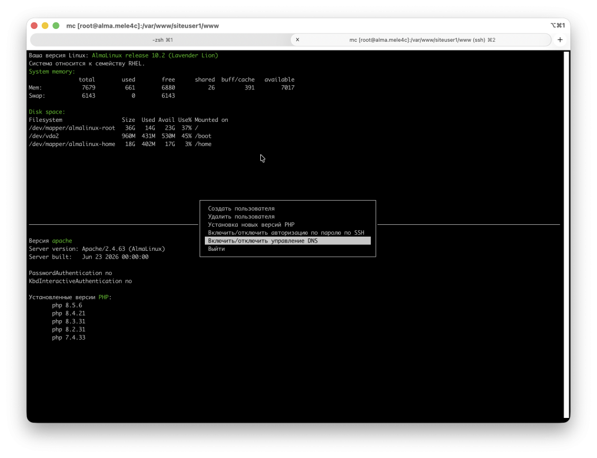
Task: Click the 'Установленные версии PHP:' heading
Action: pyautogui.click(x=71, y=297)
